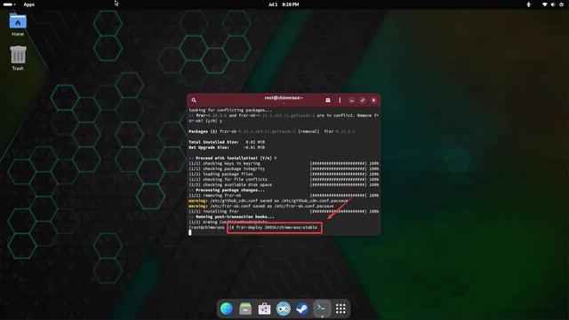Open the accessibility icon in top bar
569x320 pixels.
(528, 4)
